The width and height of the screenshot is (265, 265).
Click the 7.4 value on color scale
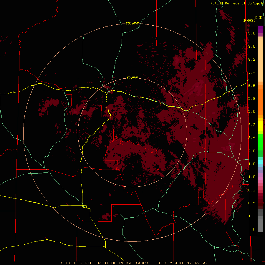(x=252, y=72)
